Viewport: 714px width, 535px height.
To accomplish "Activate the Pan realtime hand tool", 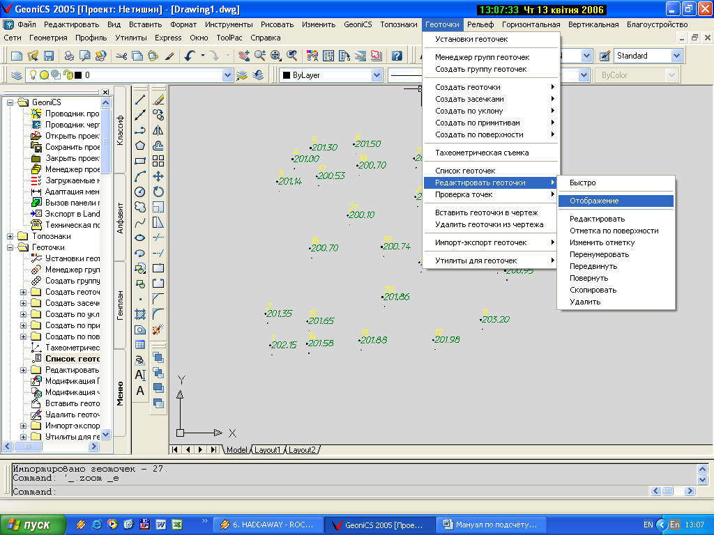I will tap(243, 56).
